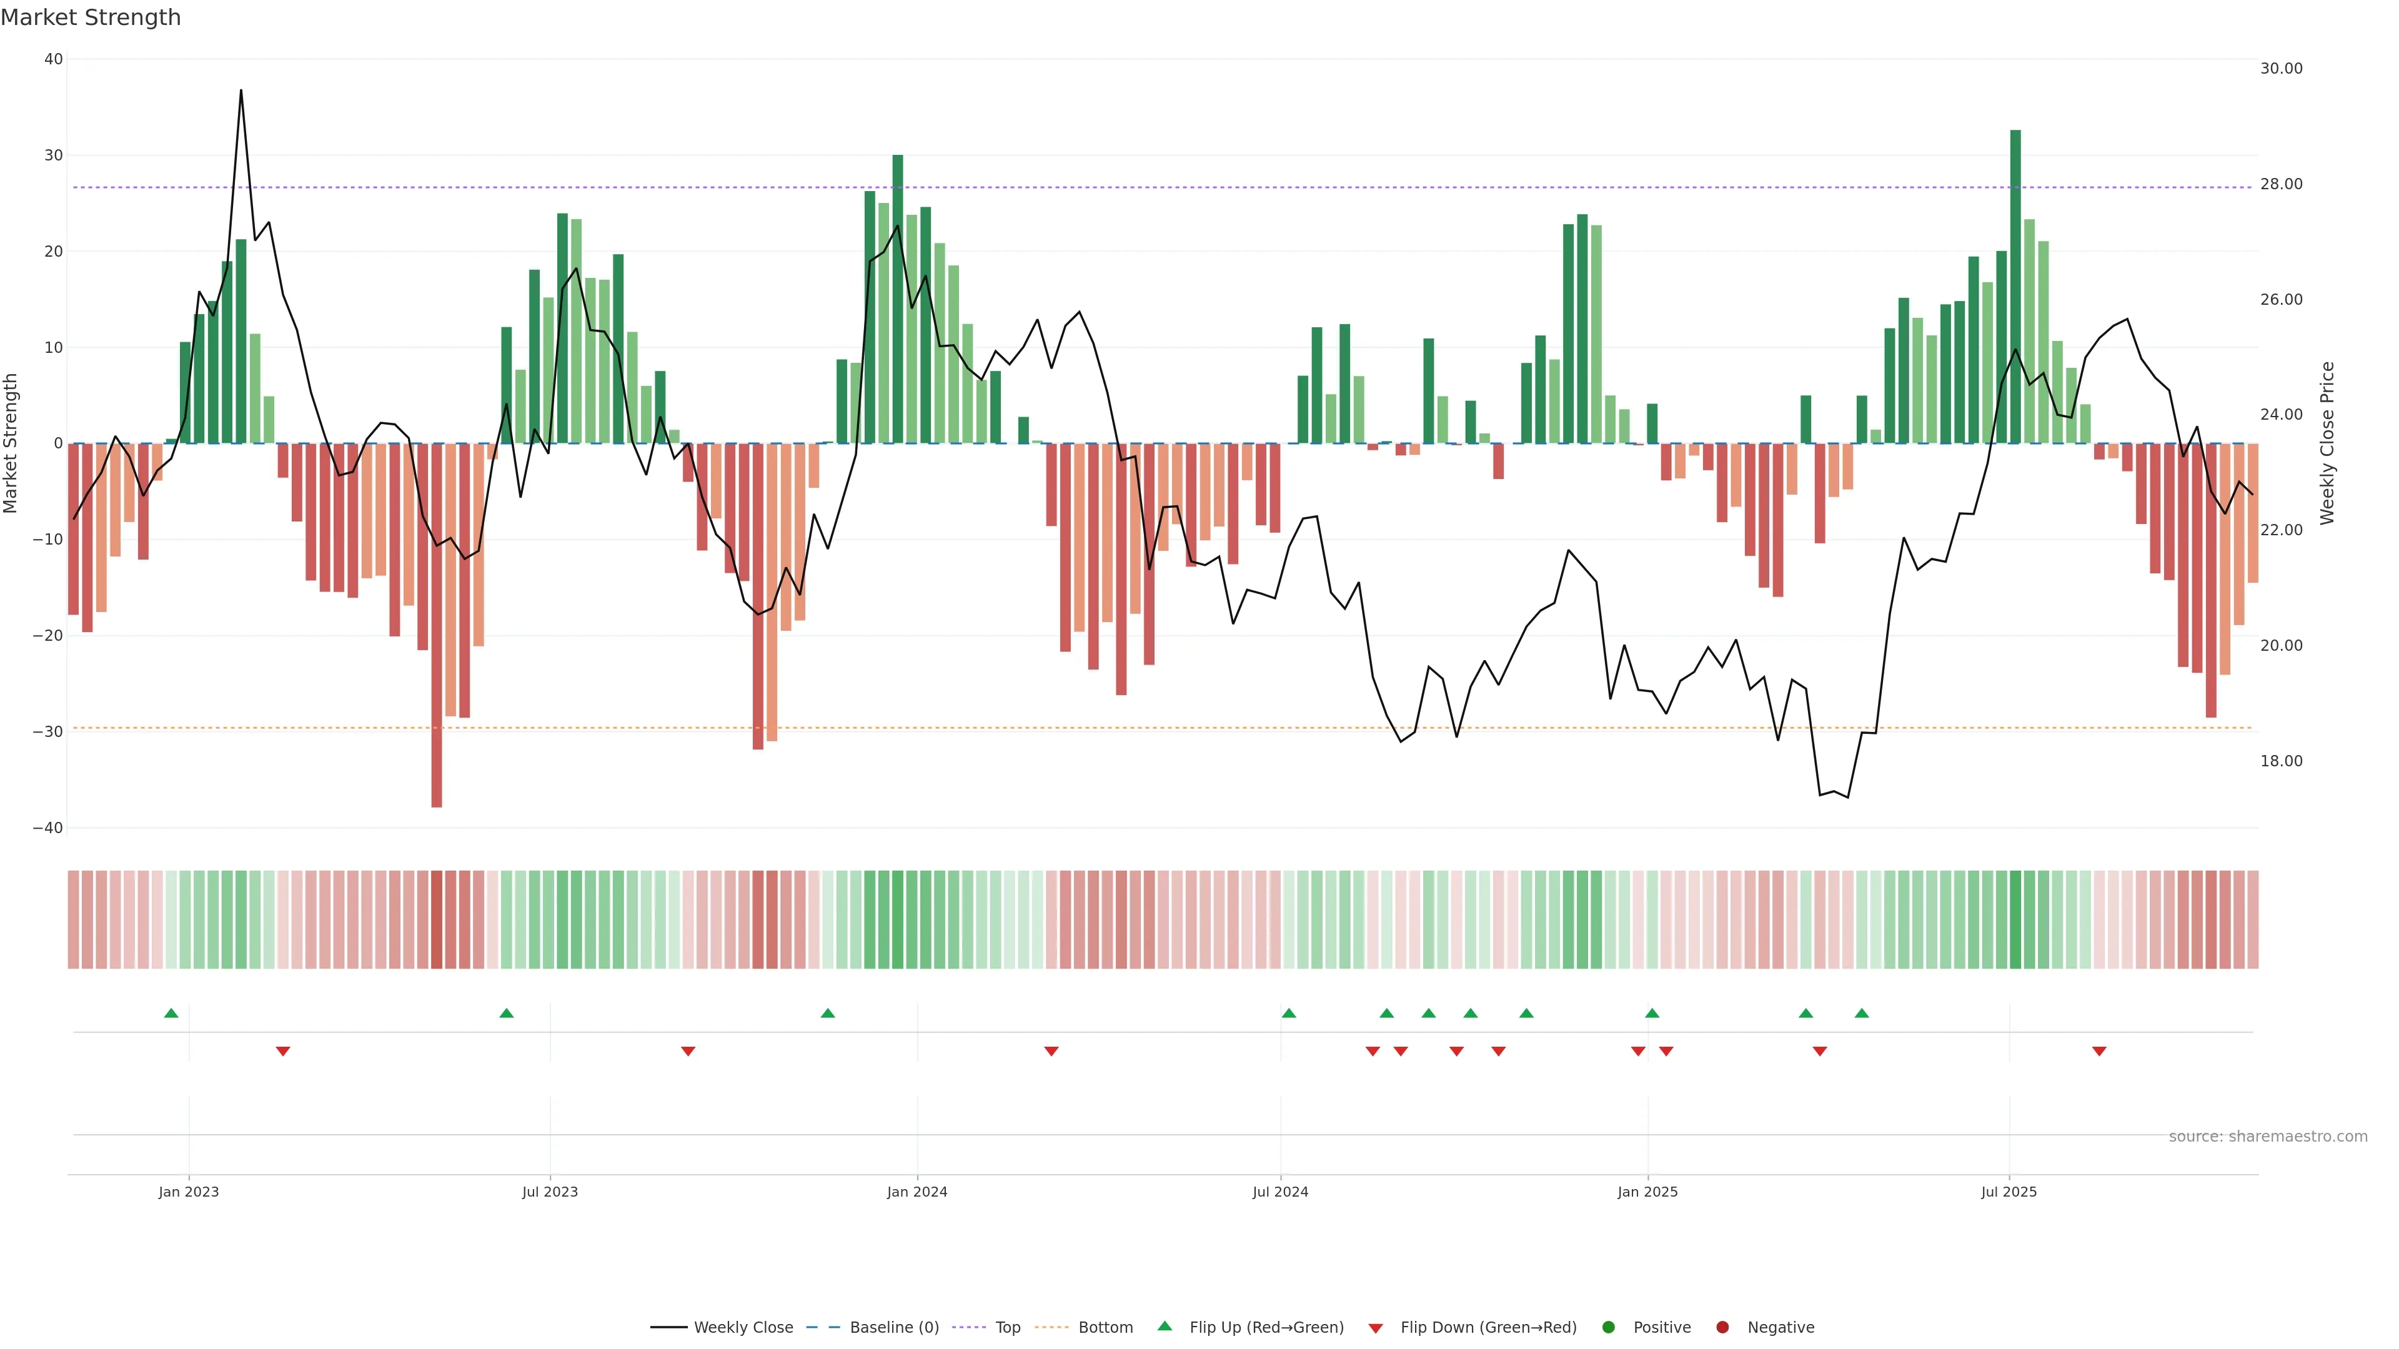
Task: Click the flip-up marker just before Jul 2024
Action: [x=1289, y=1013]
